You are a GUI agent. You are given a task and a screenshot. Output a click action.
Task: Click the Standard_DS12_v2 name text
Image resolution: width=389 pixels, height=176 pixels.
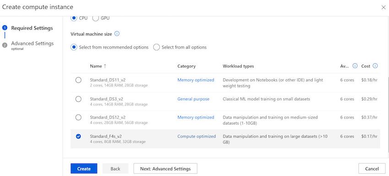108,117
